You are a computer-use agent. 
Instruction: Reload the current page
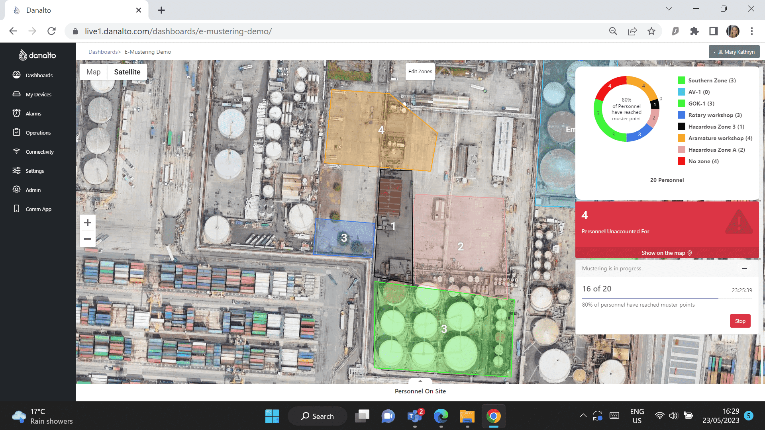(x=51, y=31)
